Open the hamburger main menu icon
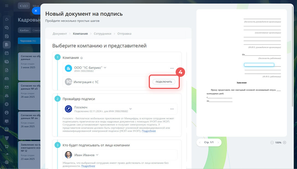This screenshot has height=169, width=297. (7, 6)
